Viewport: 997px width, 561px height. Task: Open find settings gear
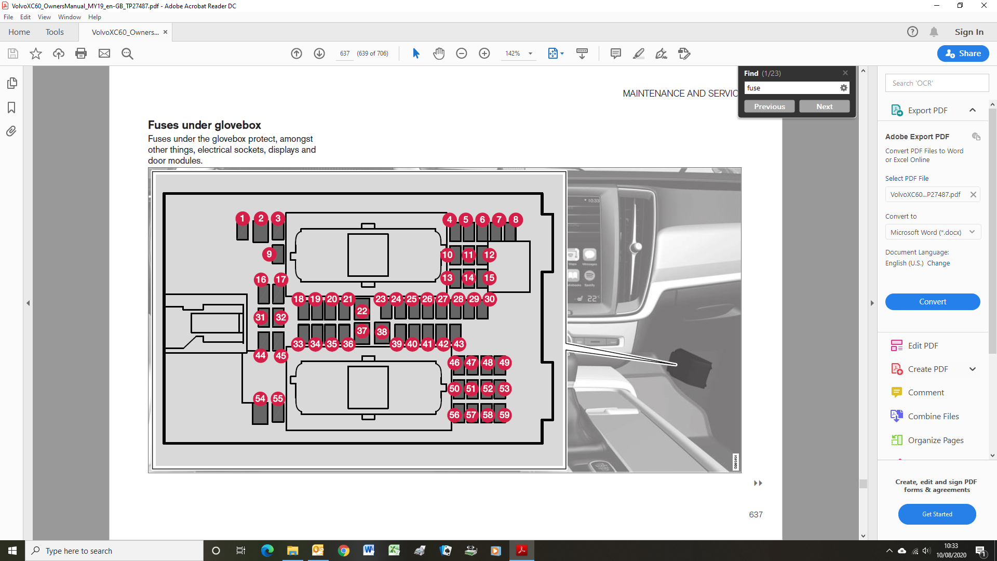click(844, 88)
